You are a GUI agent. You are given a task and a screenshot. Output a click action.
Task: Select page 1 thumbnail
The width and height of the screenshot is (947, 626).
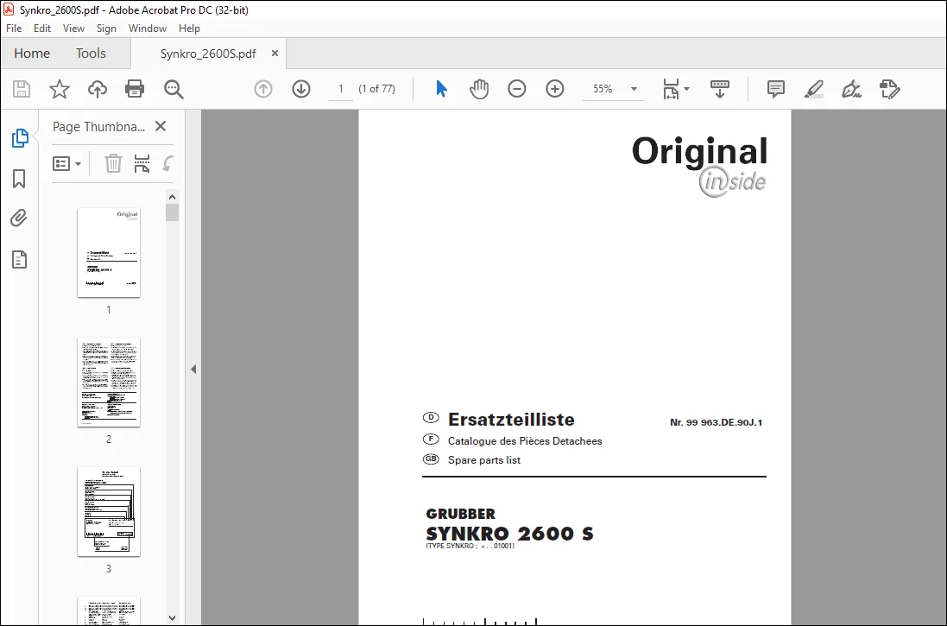(x=109, y=253)
